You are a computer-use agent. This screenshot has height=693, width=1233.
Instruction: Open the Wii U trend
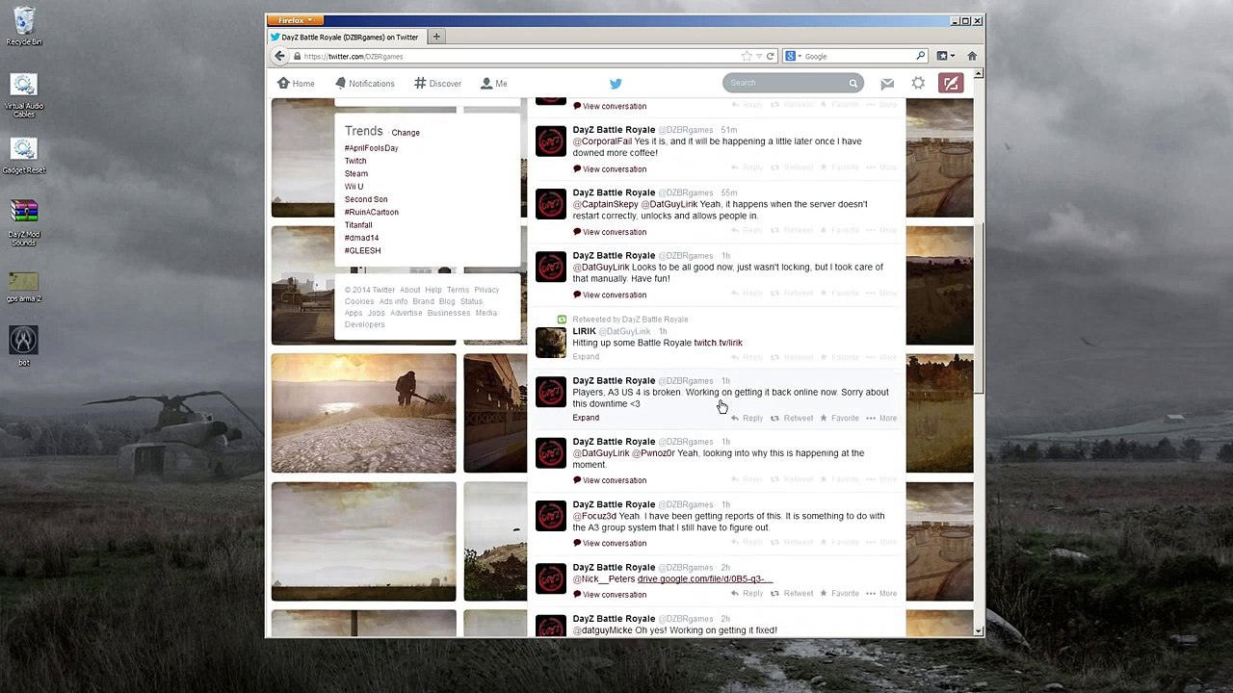coord(354,187)
